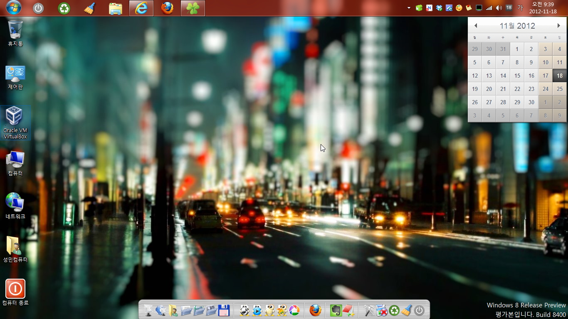Open the green recycle icon in top taskbar
Image resolution: width=568 pixels, height=319 pixels.
64,8
